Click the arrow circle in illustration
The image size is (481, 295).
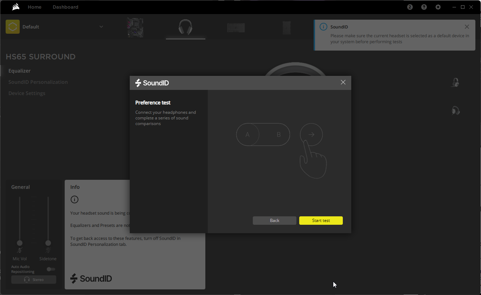[x=311, y=135]
